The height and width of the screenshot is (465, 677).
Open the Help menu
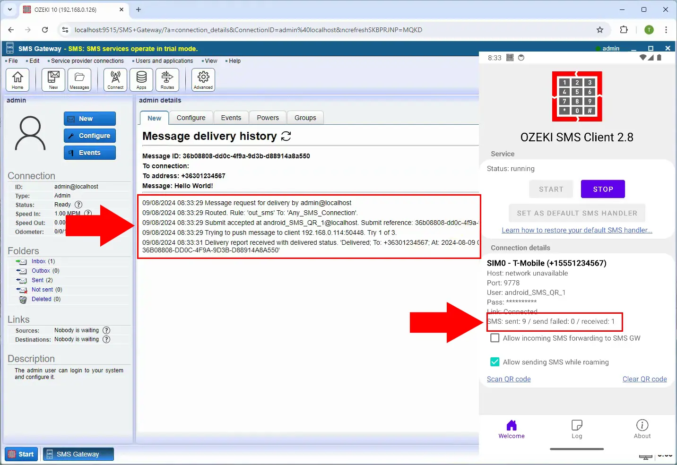[x=234, y=61]
